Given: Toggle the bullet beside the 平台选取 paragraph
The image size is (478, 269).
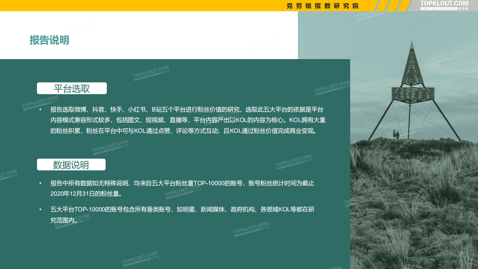Looking at the screenshot, I should point(41,110).
